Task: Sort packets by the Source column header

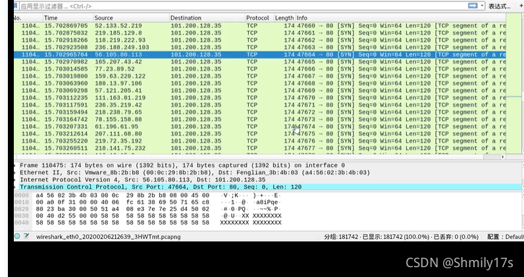Action: [x=131, y=18]
